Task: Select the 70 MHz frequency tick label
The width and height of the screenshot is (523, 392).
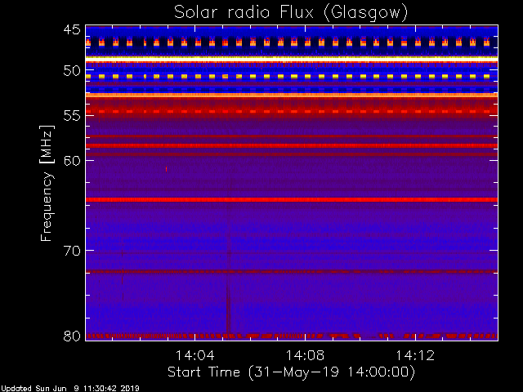Action: [73, 250]
